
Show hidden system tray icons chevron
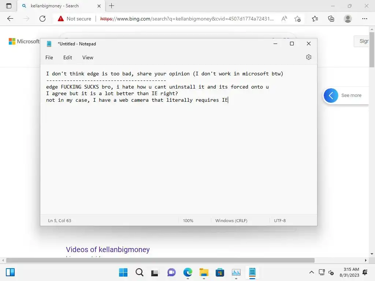tap(311, 272)
